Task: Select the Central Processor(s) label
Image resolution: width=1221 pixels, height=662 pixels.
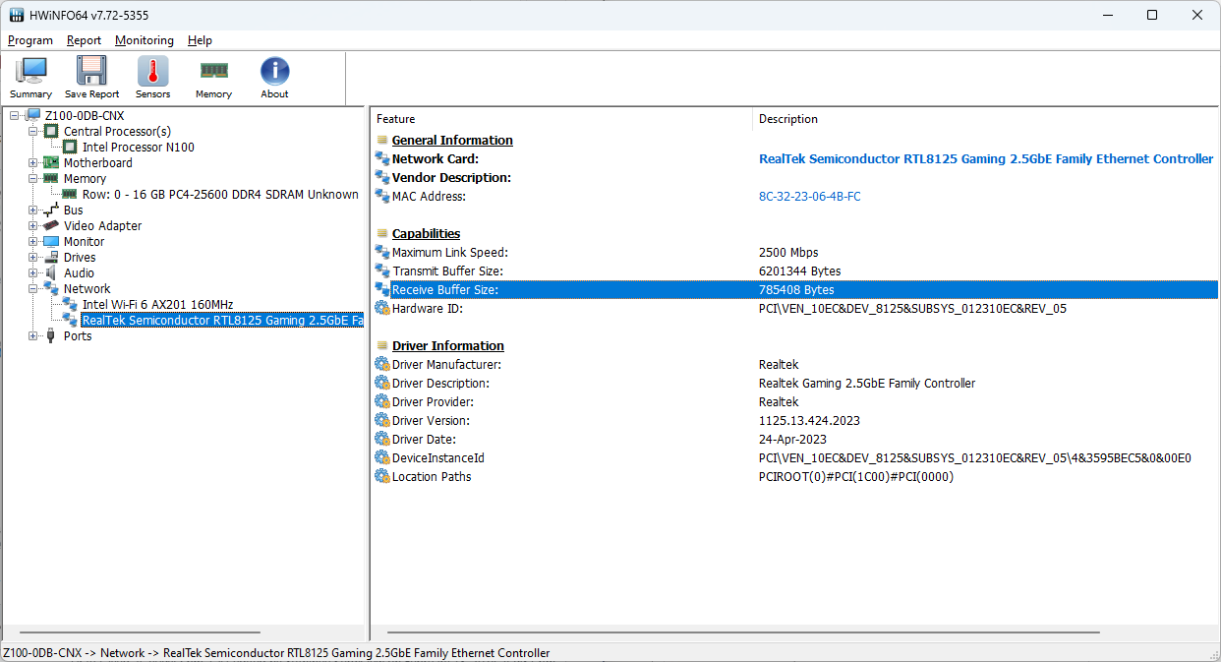Action: tap(117, 131)
